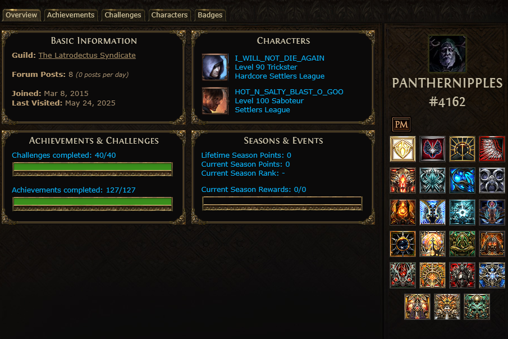
Task: Click the silver skull mask badge
Action: pyautogui.click(x=492, y=181)
